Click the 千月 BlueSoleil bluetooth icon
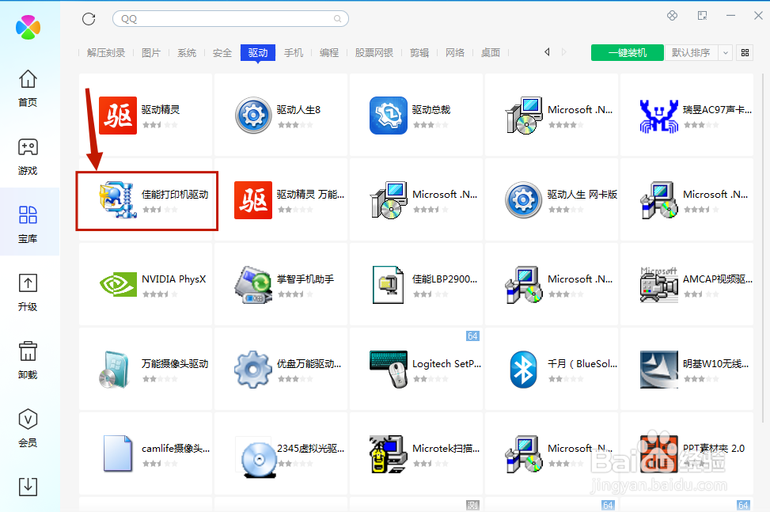 coord(523,370)
